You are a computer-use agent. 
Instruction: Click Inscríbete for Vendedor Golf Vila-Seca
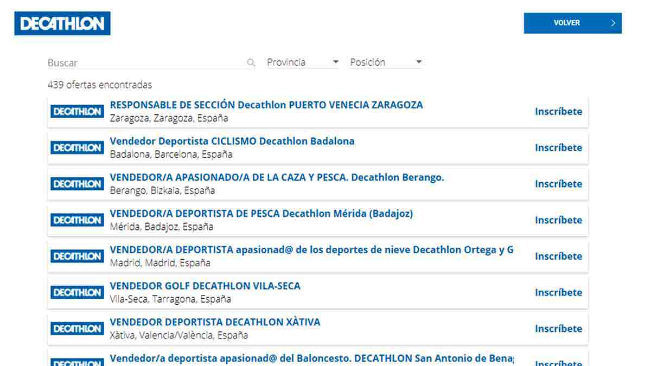tap(558, 293)
